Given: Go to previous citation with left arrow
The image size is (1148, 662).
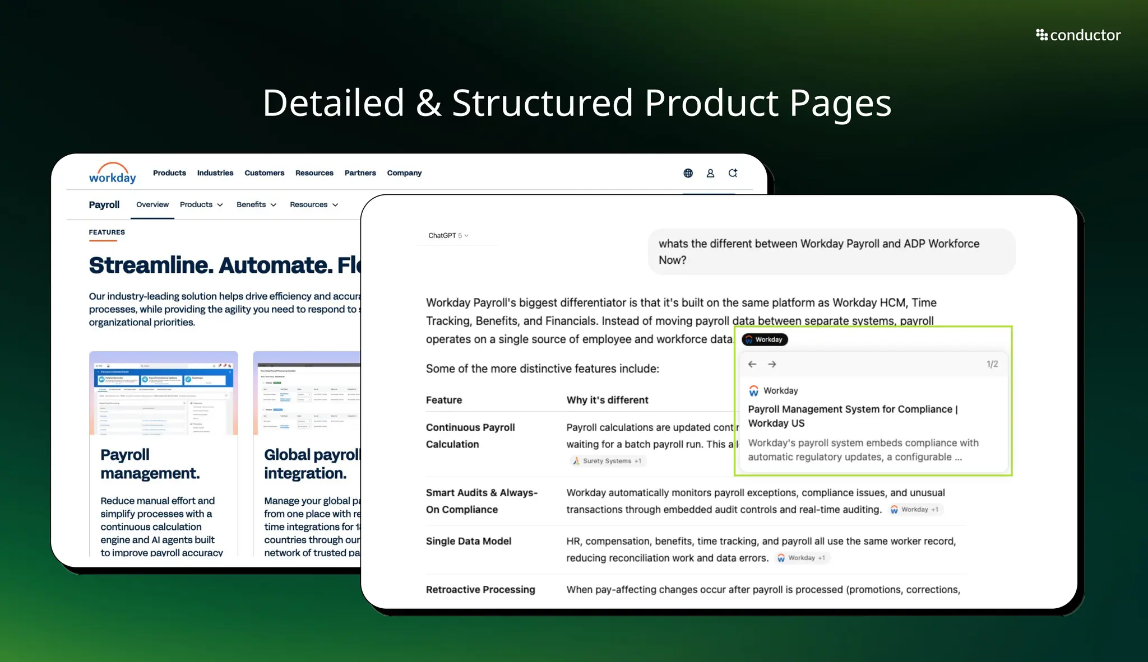Looking at the screenshot, I should point(752,364).
